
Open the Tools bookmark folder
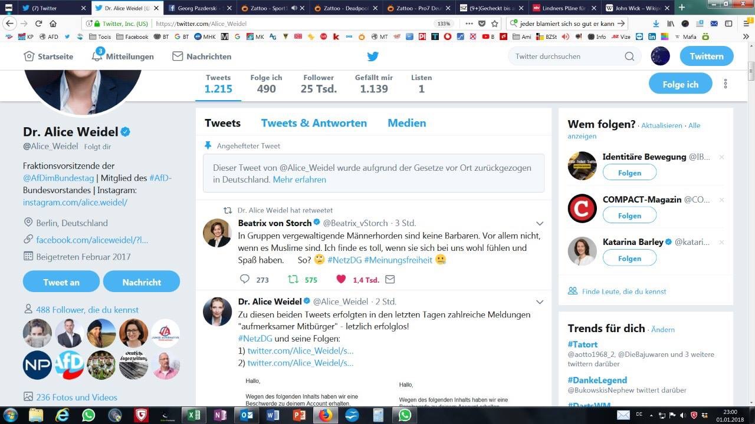point(100,37)
